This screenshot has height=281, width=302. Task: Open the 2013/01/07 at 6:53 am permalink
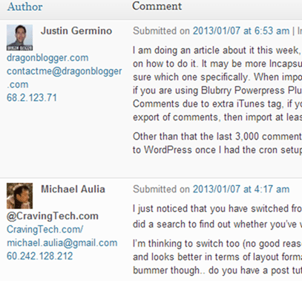point(241,31)
